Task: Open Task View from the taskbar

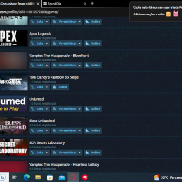Action: (15, 177)
